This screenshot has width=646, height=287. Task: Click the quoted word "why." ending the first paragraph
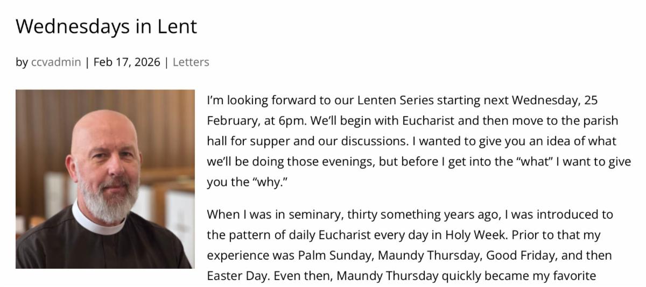pyautogui.click(x=270, y=182)
